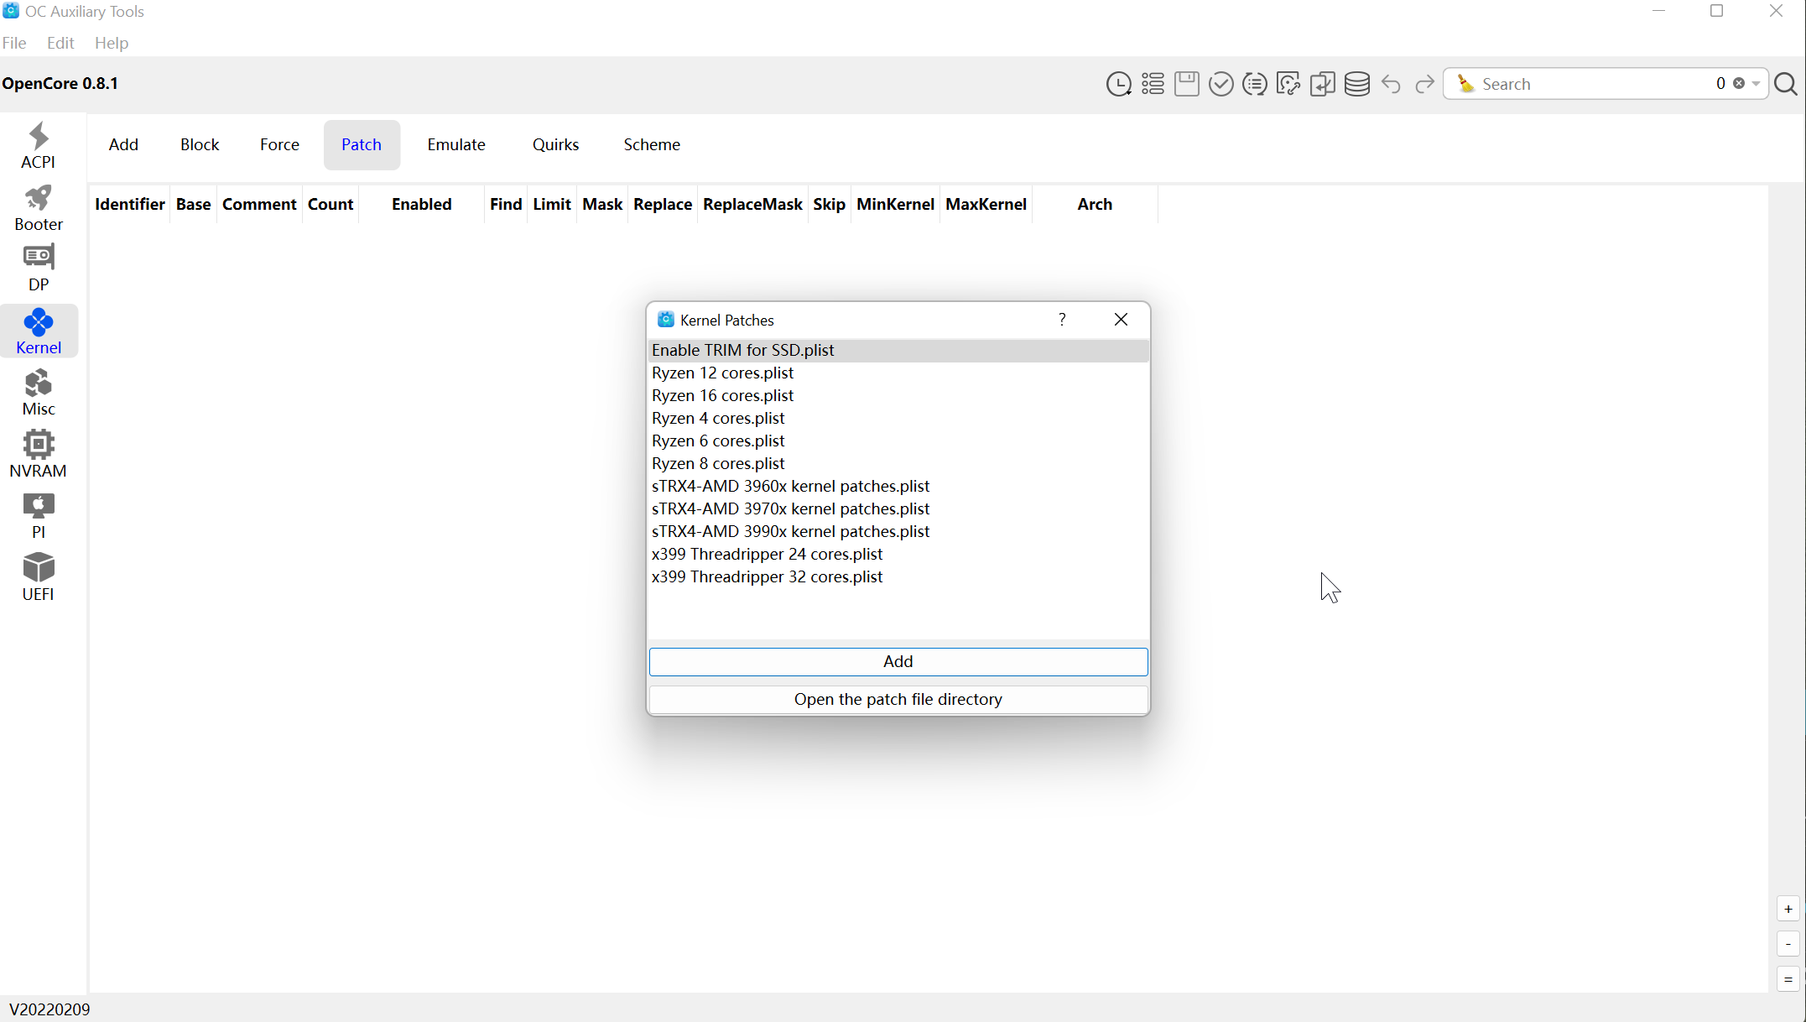Click the save floppy disk icon
The height and width of the screenshot is (1022, 1806).
[x=1186, y=84]
